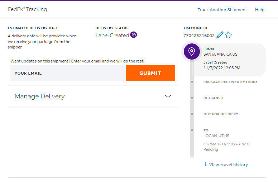Click View travel history link
Image resolution: width=278 pixels, height=182 pixels.
point(228,165)
